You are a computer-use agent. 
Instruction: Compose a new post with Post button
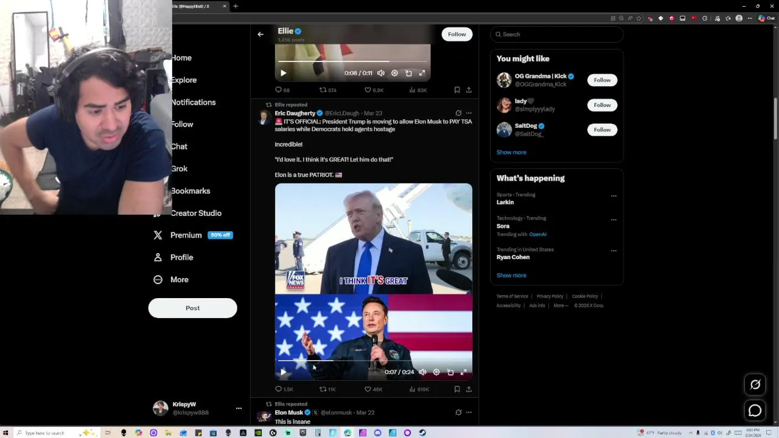pyautogui.click(x=192, y=308)
